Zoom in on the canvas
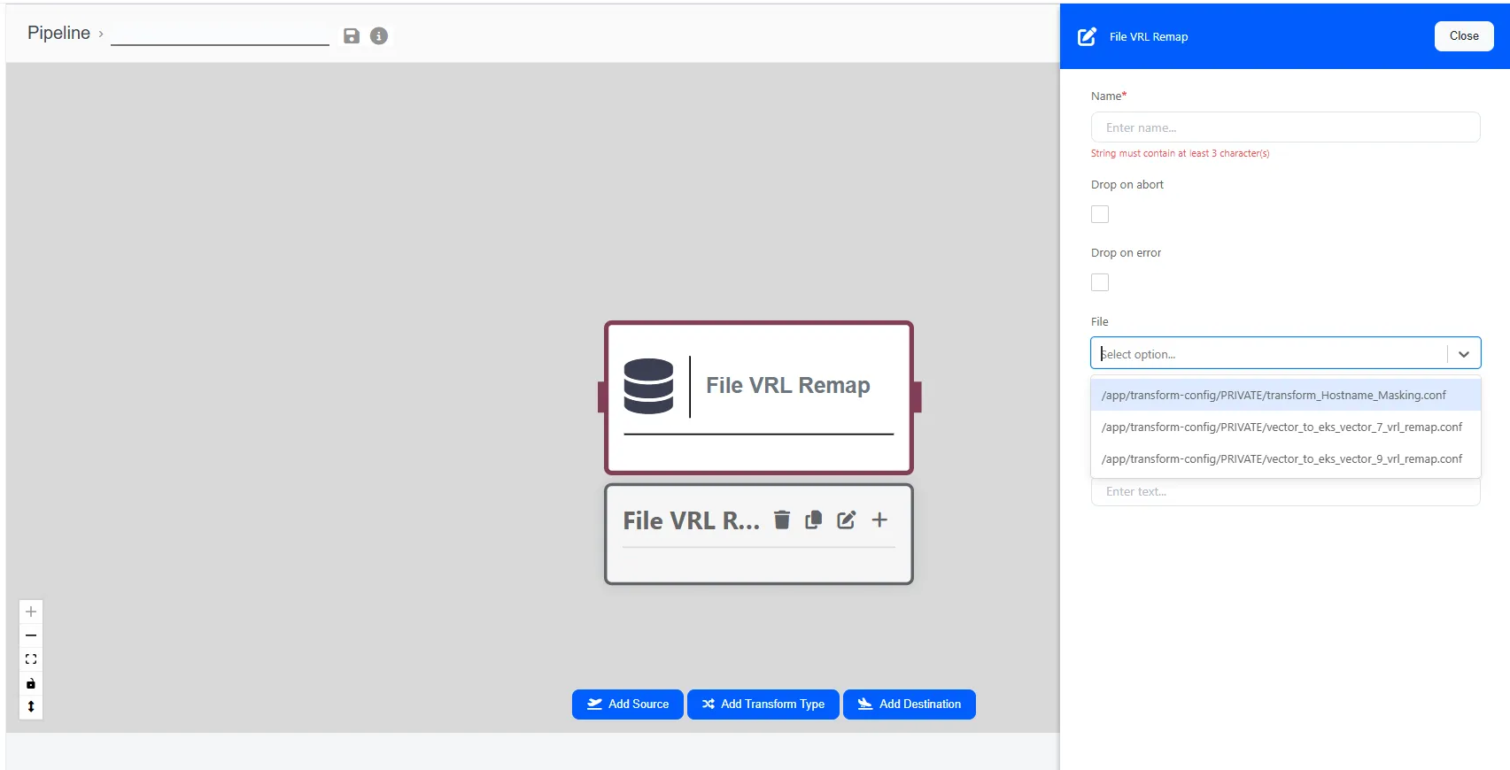 (x=31, y=612)
